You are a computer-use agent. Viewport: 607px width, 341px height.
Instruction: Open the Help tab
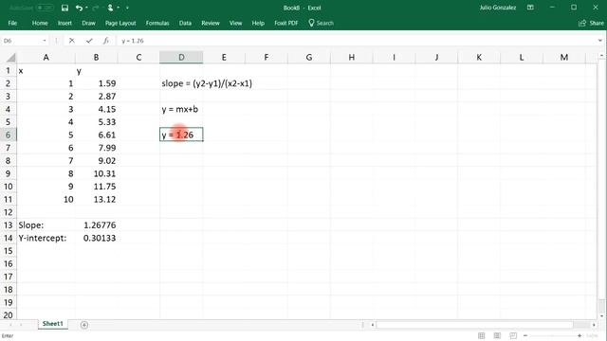click(x=258, y=23)
